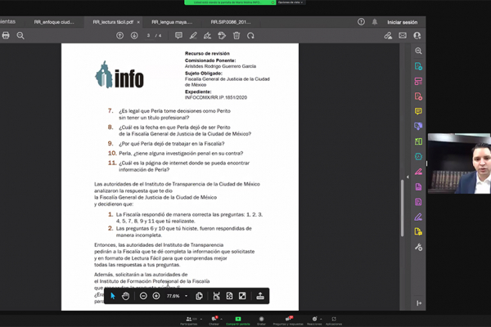Click the fit-width scroll icon in the floating bar

[x=216, y=296]
